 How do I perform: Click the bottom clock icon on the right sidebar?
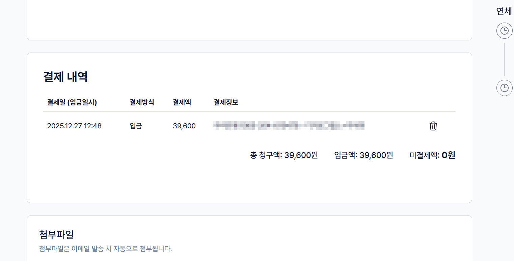pos(504,88)
